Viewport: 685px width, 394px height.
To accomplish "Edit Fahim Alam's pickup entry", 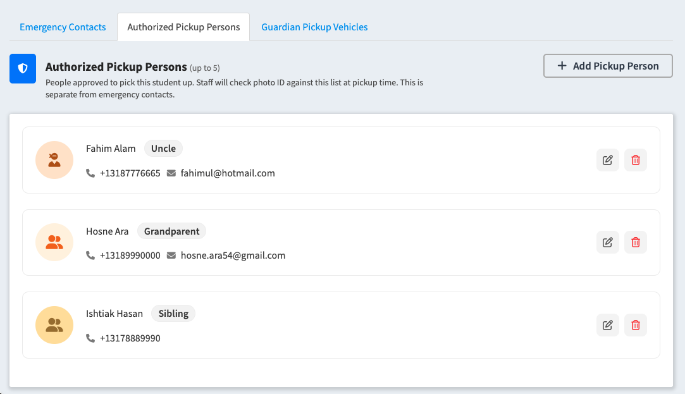I will 608,160.
